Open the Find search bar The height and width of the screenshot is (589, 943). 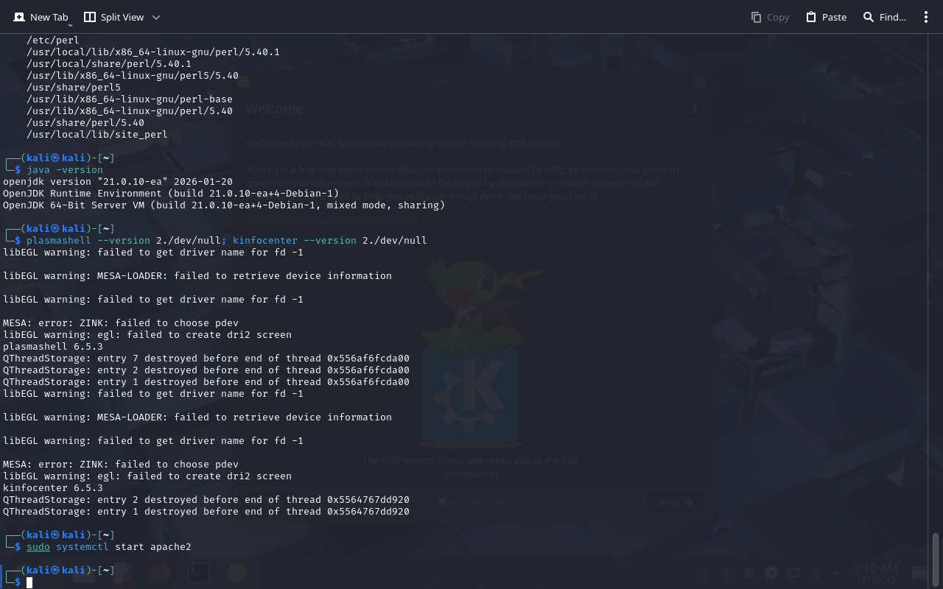(x=884, y=17)
